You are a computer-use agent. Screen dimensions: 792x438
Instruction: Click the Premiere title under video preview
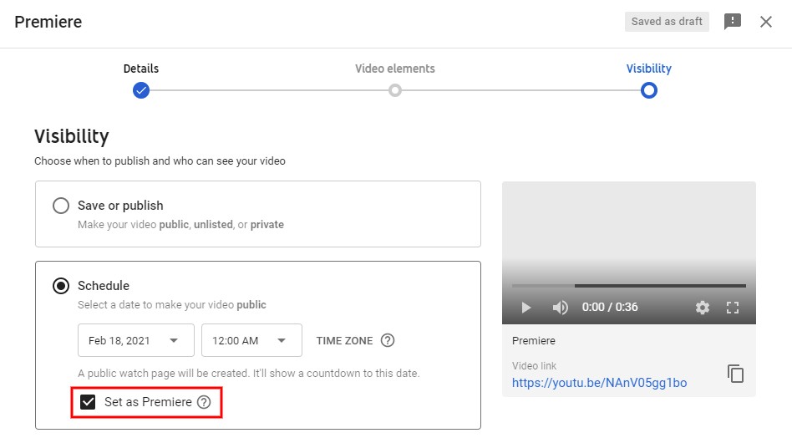click(533, 341)
